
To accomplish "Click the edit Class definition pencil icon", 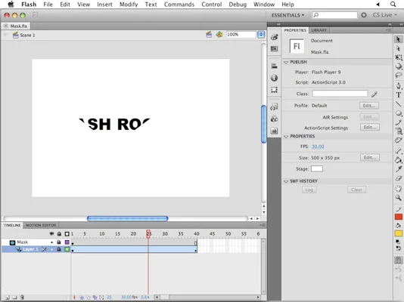I will (374, 94).
